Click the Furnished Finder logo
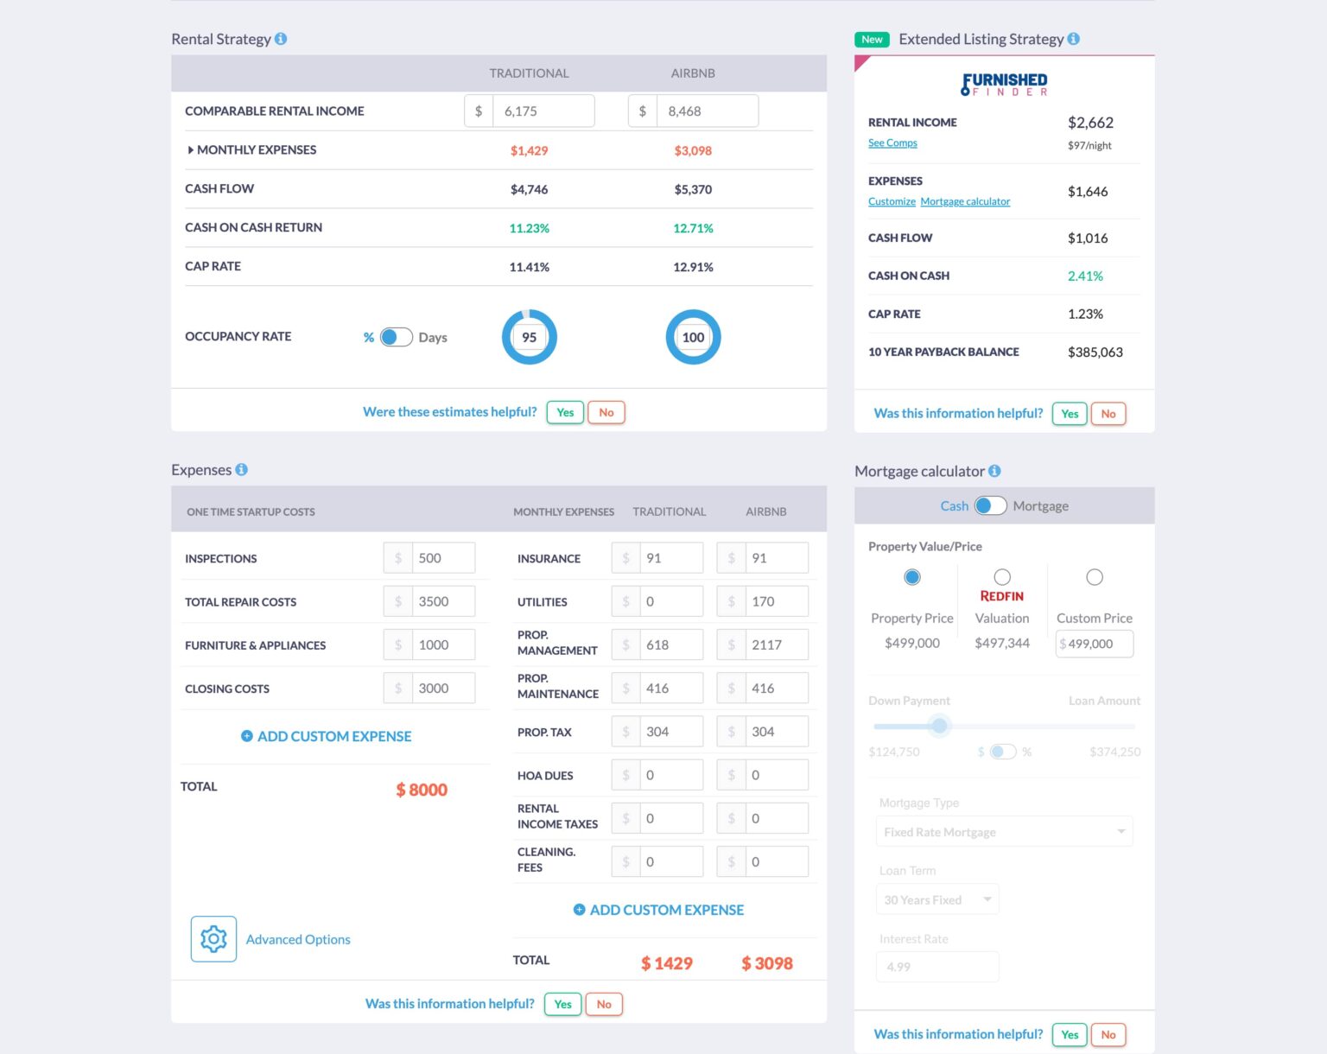This screenshot has height=1054, width=1327. (1004, 84)
